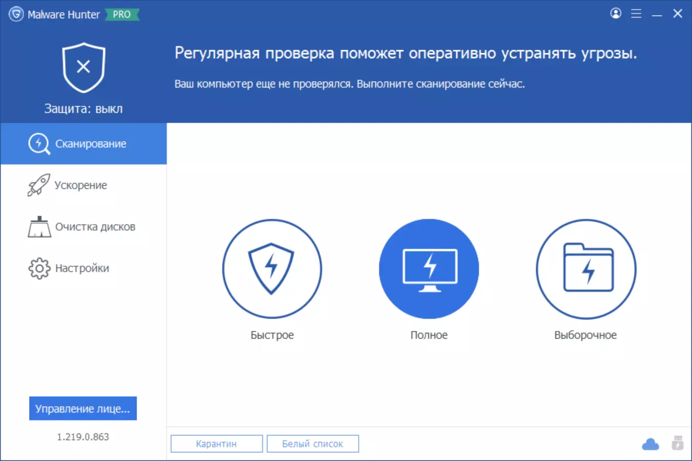Open the Белый список
This screenshot has height=461, width=692.
coord(313,444)
